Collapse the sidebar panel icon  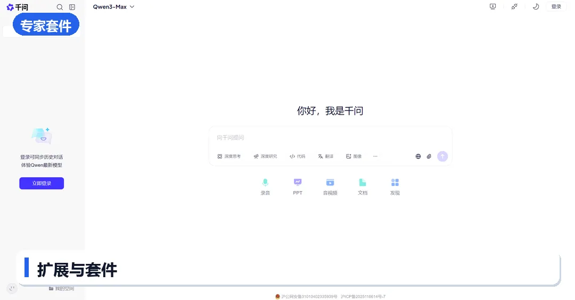(72, 7)
